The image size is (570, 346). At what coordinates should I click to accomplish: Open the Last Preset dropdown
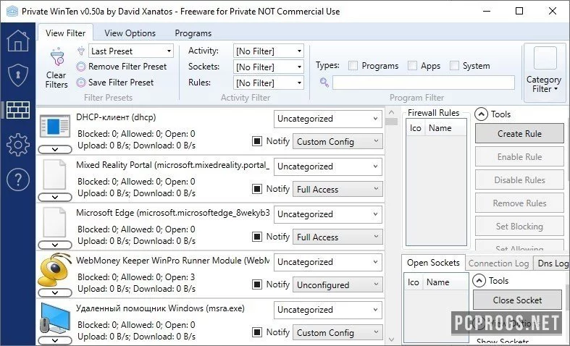(x=131, y=51)
